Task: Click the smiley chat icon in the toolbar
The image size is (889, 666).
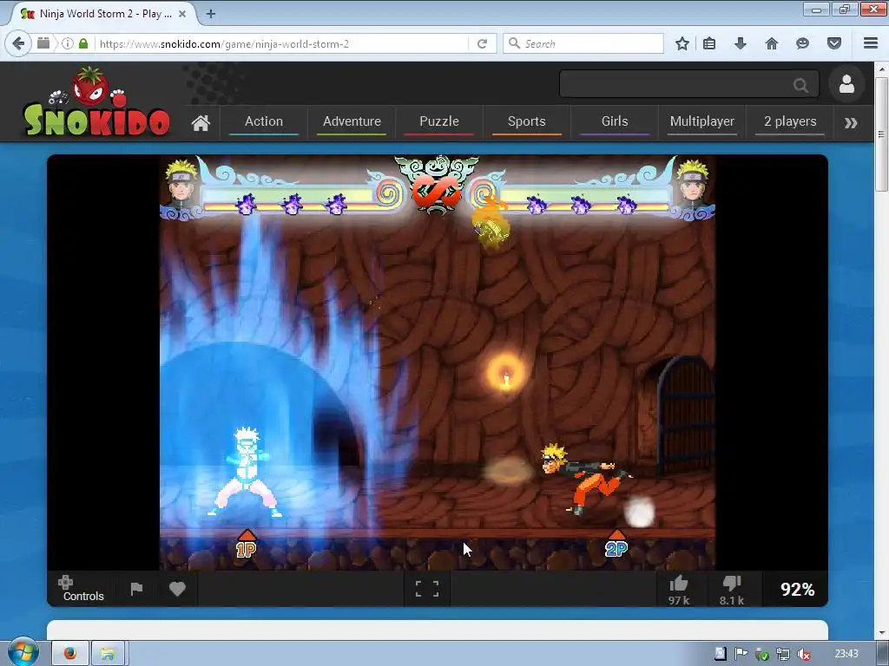Action: coord(802,43)
